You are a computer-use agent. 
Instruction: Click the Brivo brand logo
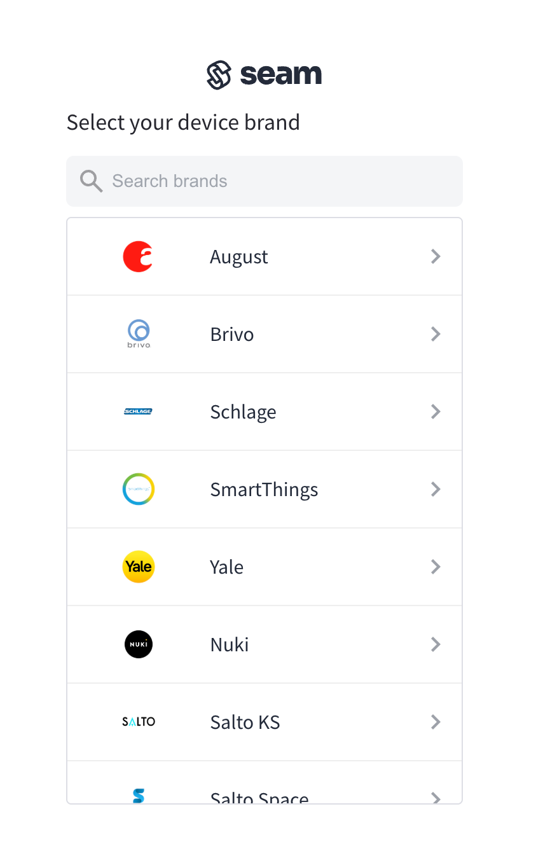(x=138, y=334)
